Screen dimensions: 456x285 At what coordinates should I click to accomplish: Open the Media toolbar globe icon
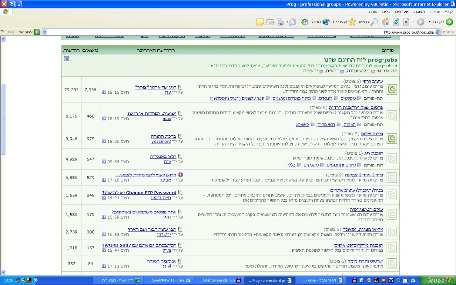click(x=326, y=22)
